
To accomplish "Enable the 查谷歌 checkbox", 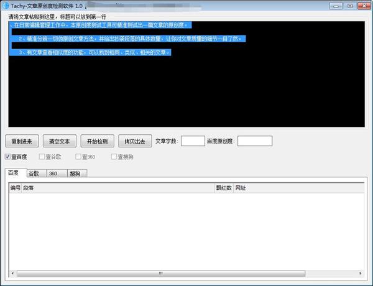I will click(42, 157).
